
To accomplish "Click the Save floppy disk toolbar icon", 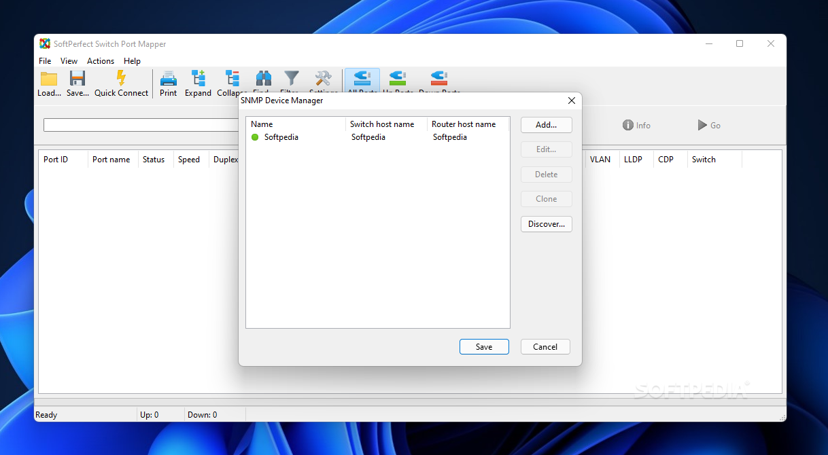I will [77, 78].
